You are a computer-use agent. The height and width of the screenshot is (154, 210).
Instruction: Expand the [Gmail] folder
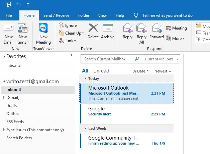point(4,98)
